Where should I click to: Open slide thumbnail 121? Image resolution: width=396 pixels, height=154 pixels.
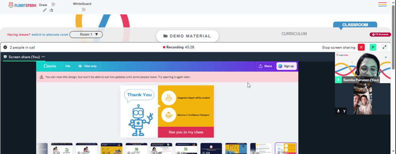coord(236,148)
